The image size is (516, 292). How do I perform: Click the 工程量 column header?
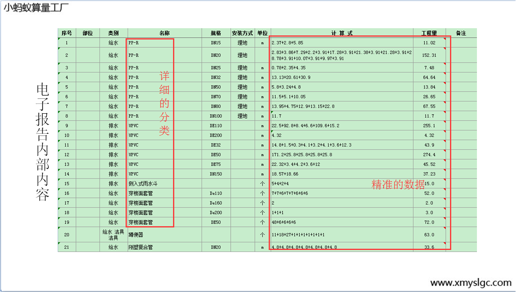point(429,33)
